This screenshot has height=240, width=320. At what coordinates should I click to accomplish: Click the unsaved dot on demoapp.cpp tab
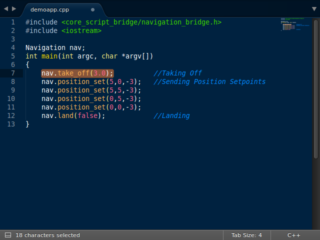point(92,9)
